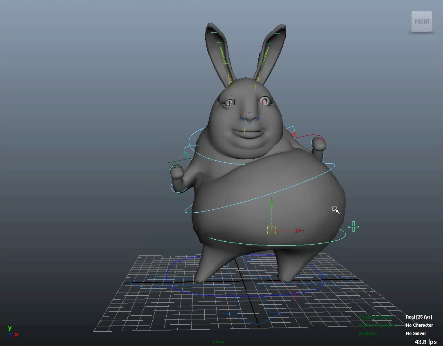
Task: Select the red circle control on the raised fist
Action: tap(320, 139)
